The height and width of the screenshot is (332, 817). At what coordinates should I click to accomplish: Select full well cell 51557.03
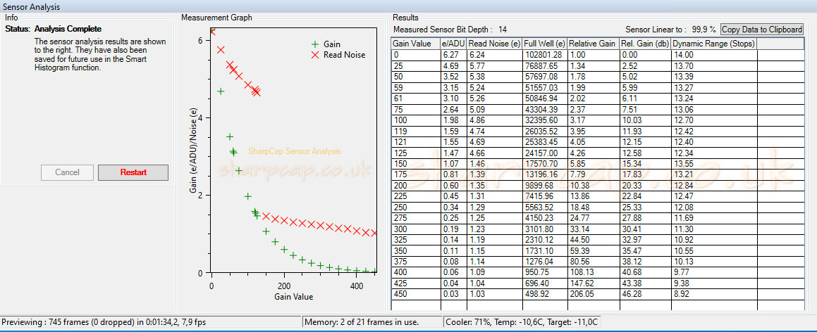(x=544, y=87)
